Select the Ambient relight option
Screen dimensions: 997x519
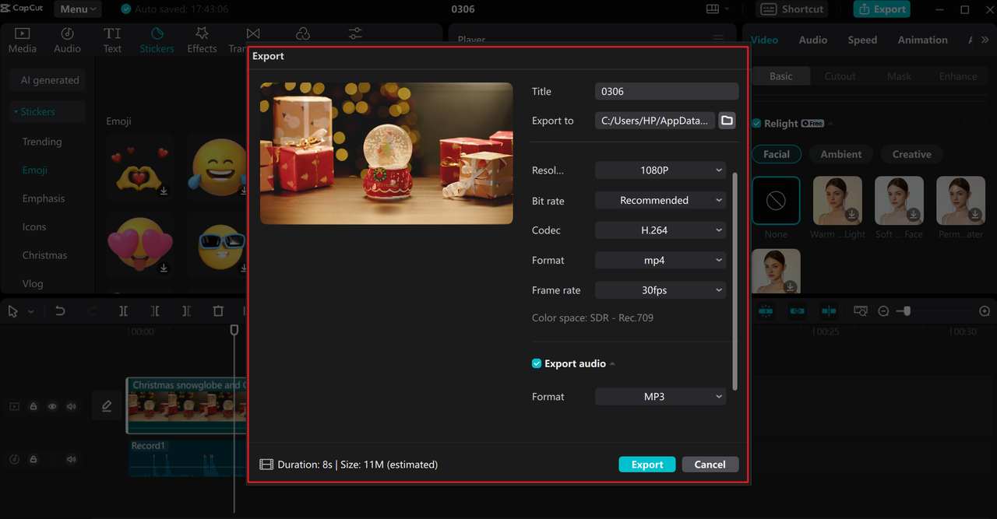tap(841, 154)
